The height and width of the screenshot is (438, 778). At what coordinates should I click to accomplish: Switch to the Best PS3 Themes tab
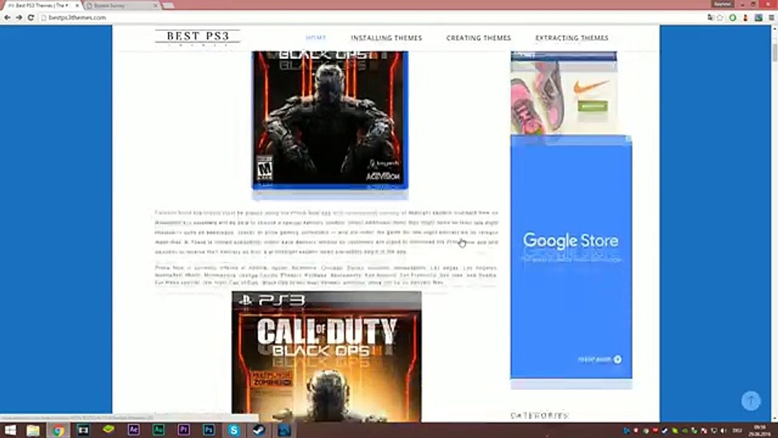41,5
